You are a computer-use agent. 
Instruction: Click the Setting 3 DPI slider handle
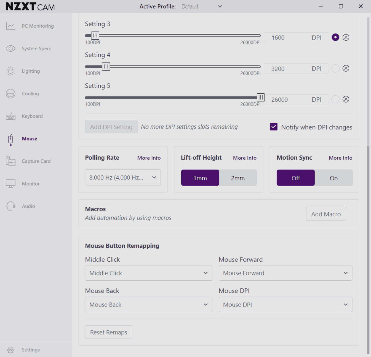point(95,36)
